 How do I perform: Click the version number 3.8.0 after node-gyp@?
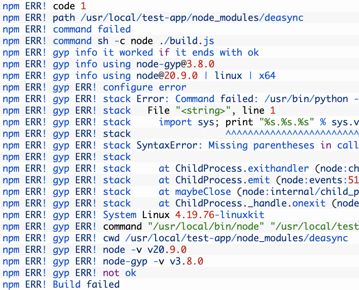pos(200,64)
